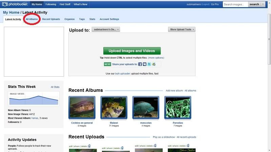Expand the More Upload Tools menu

pos(182,29)
